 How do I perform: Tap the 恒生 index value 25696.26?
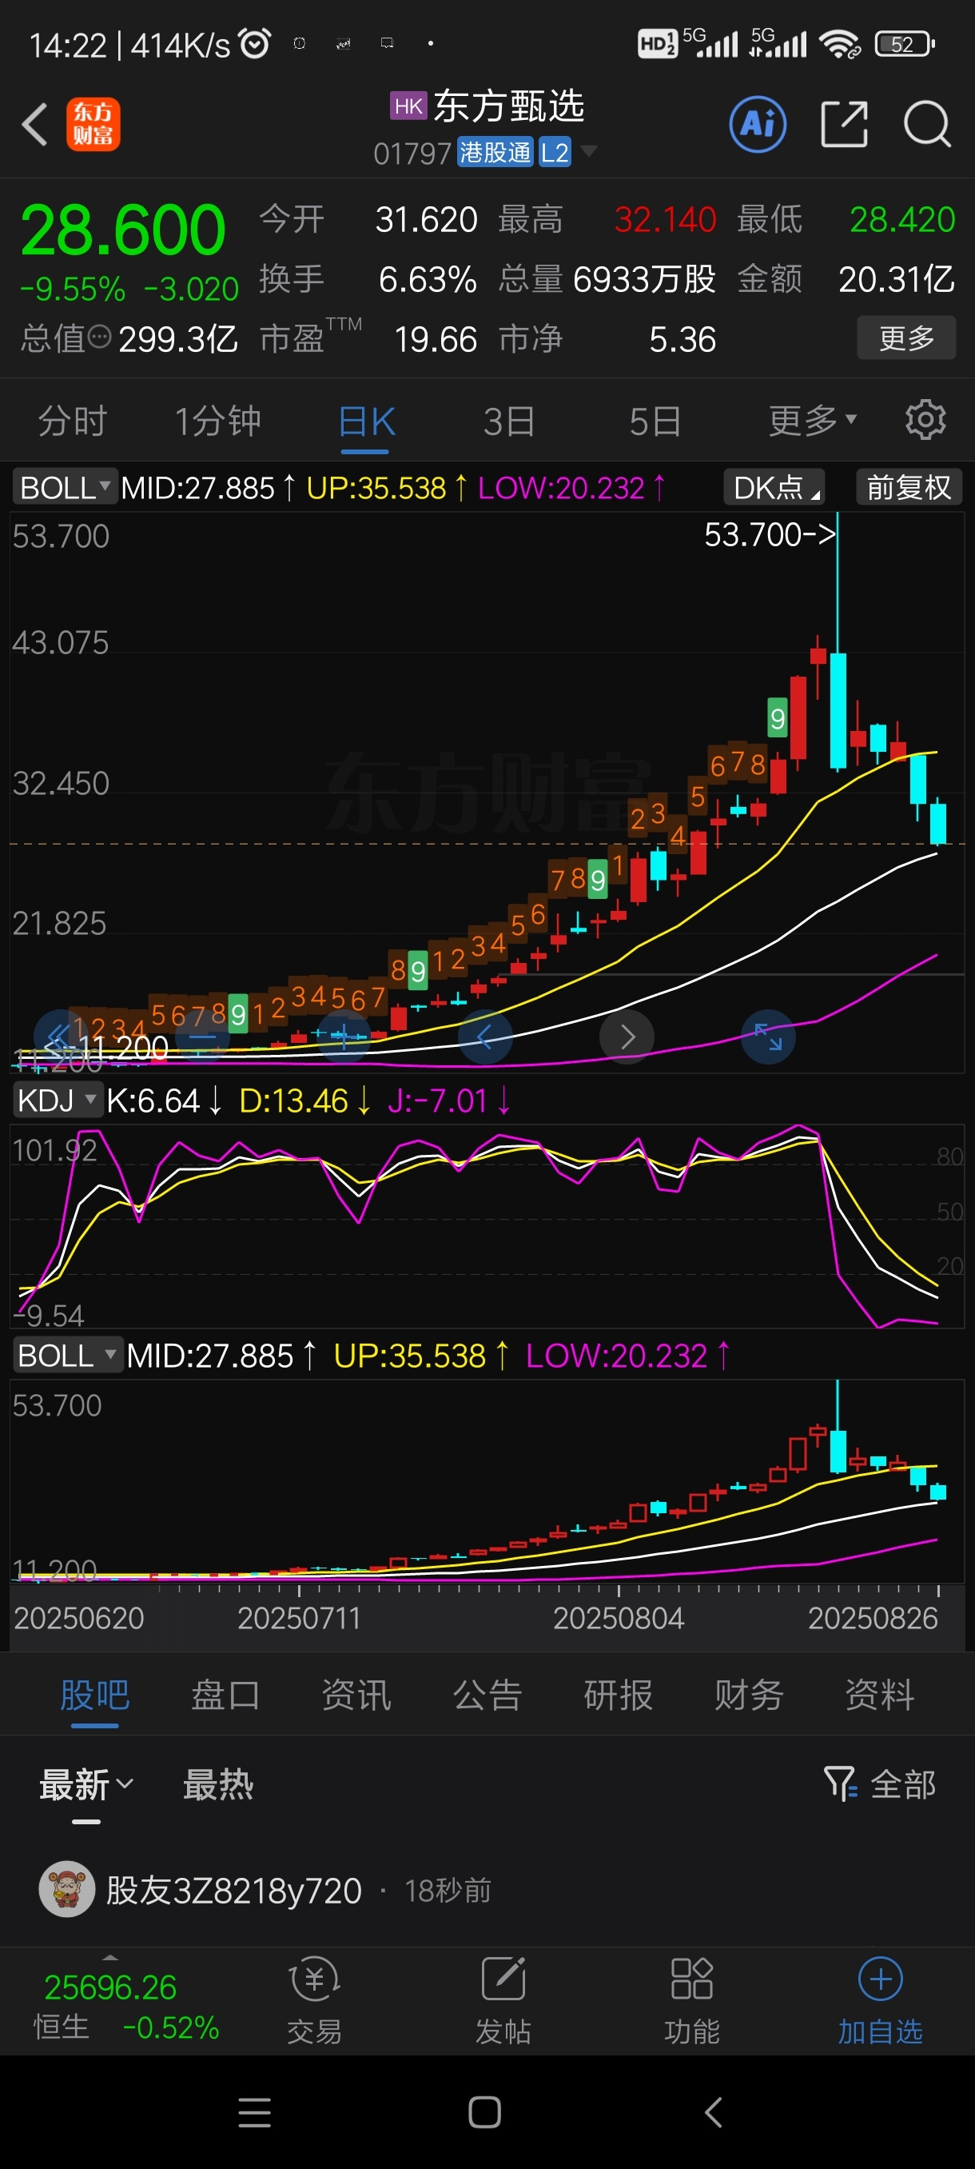coord(110,1987)
